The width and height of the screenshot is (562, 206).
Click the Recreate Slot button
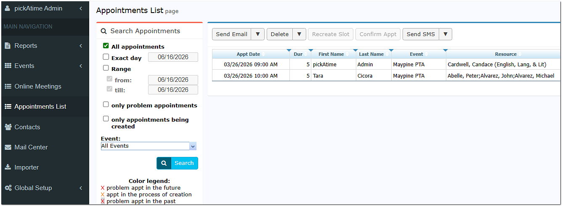point(331,34)
